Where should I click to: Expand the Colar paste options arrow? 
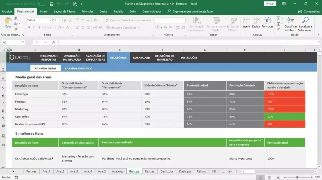coord(8,30)
